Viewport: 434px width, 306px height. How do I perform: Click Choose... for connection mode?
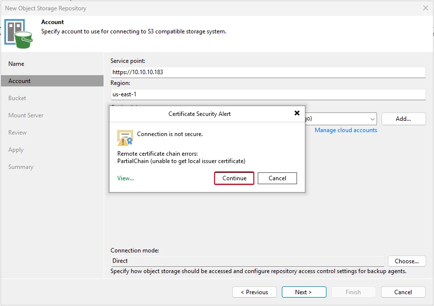(407, 261)
